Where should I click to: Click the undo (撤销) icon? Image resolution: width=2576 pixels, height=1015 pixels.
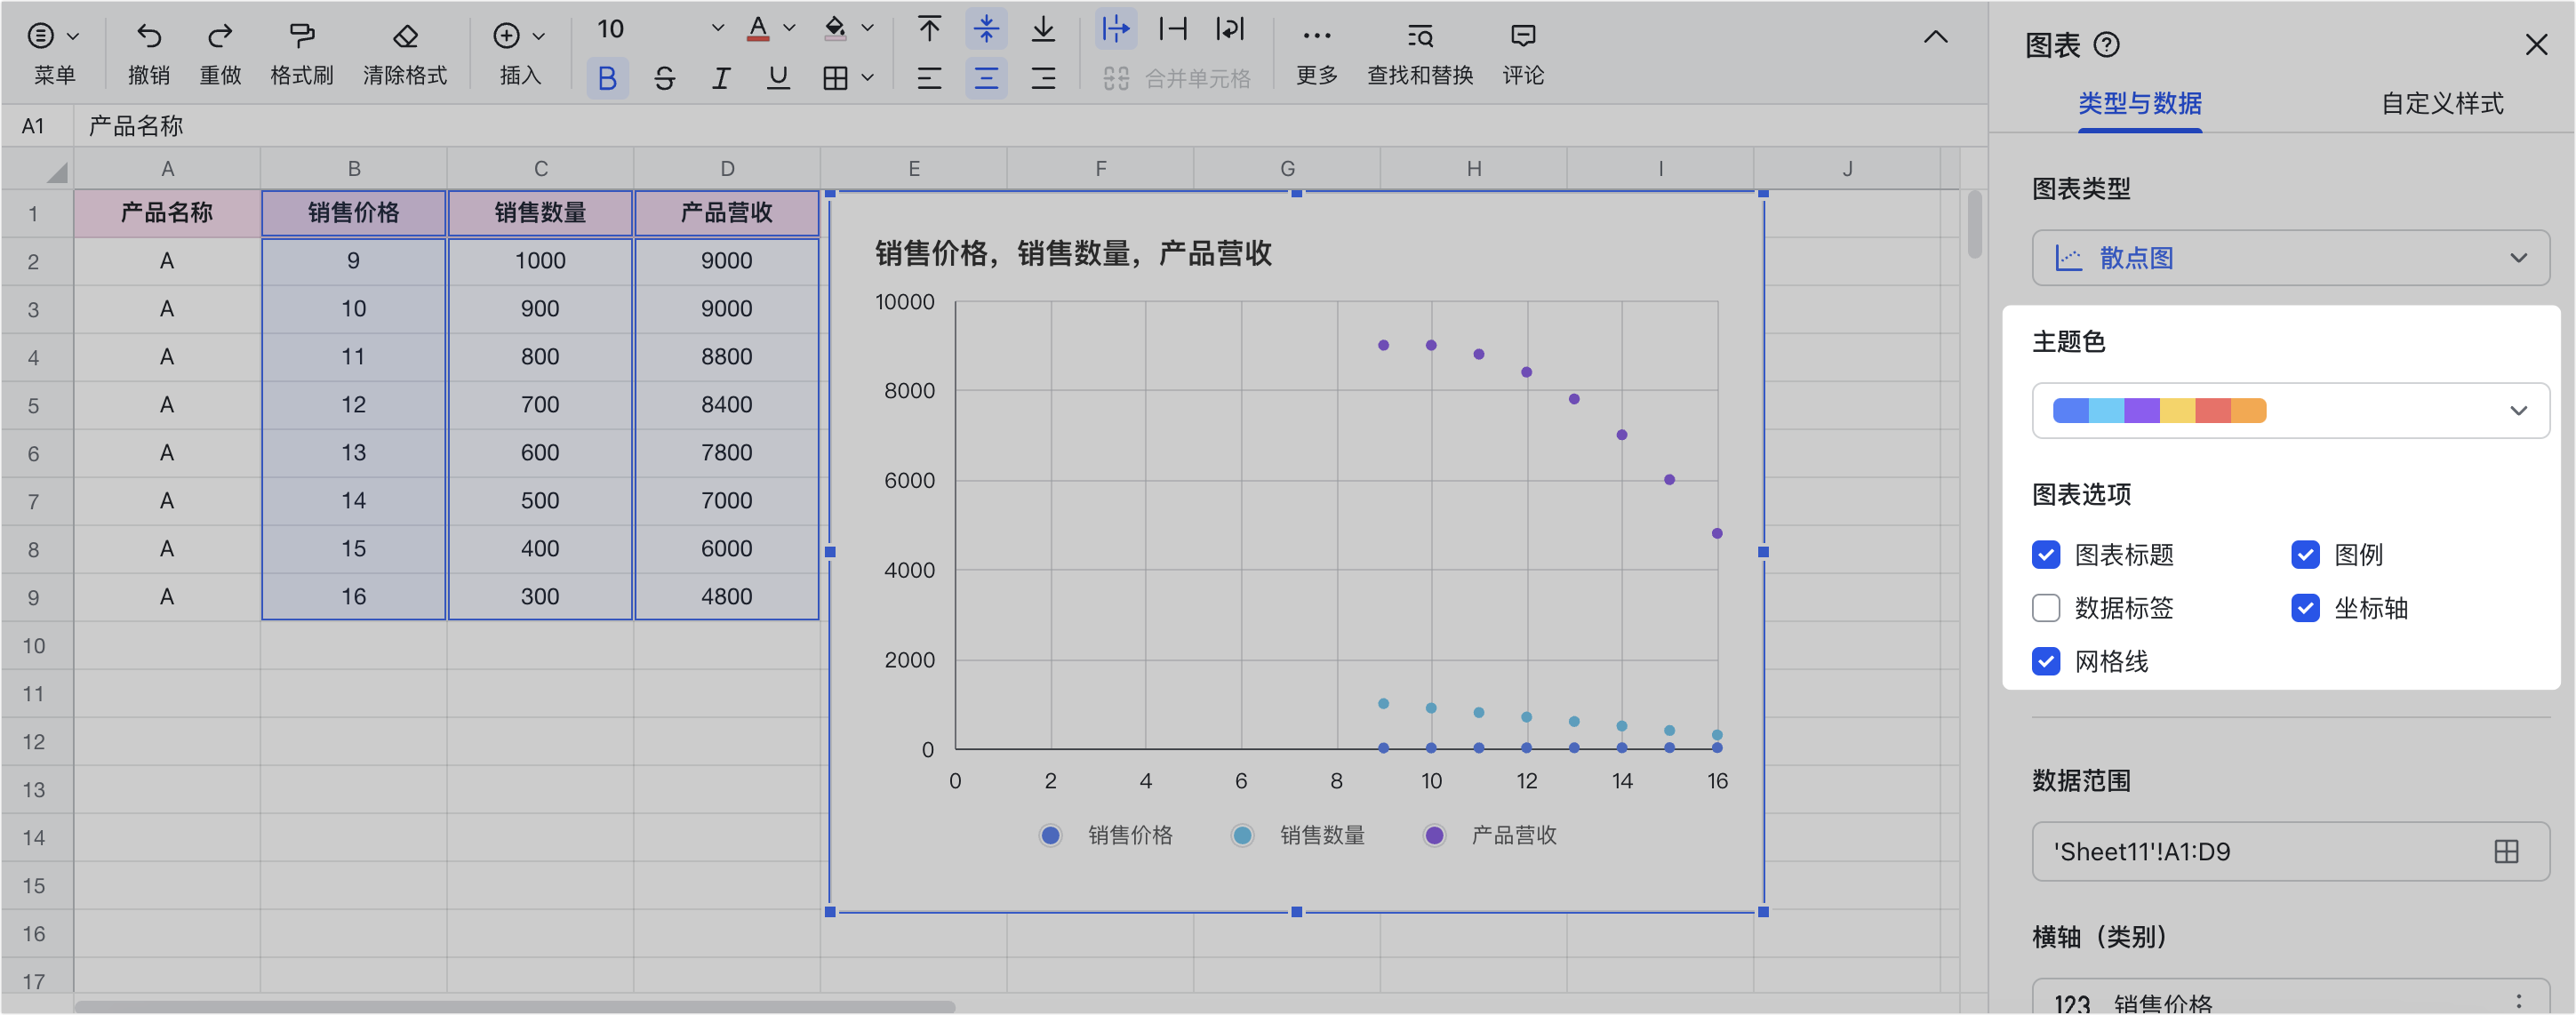coord(149,37)
